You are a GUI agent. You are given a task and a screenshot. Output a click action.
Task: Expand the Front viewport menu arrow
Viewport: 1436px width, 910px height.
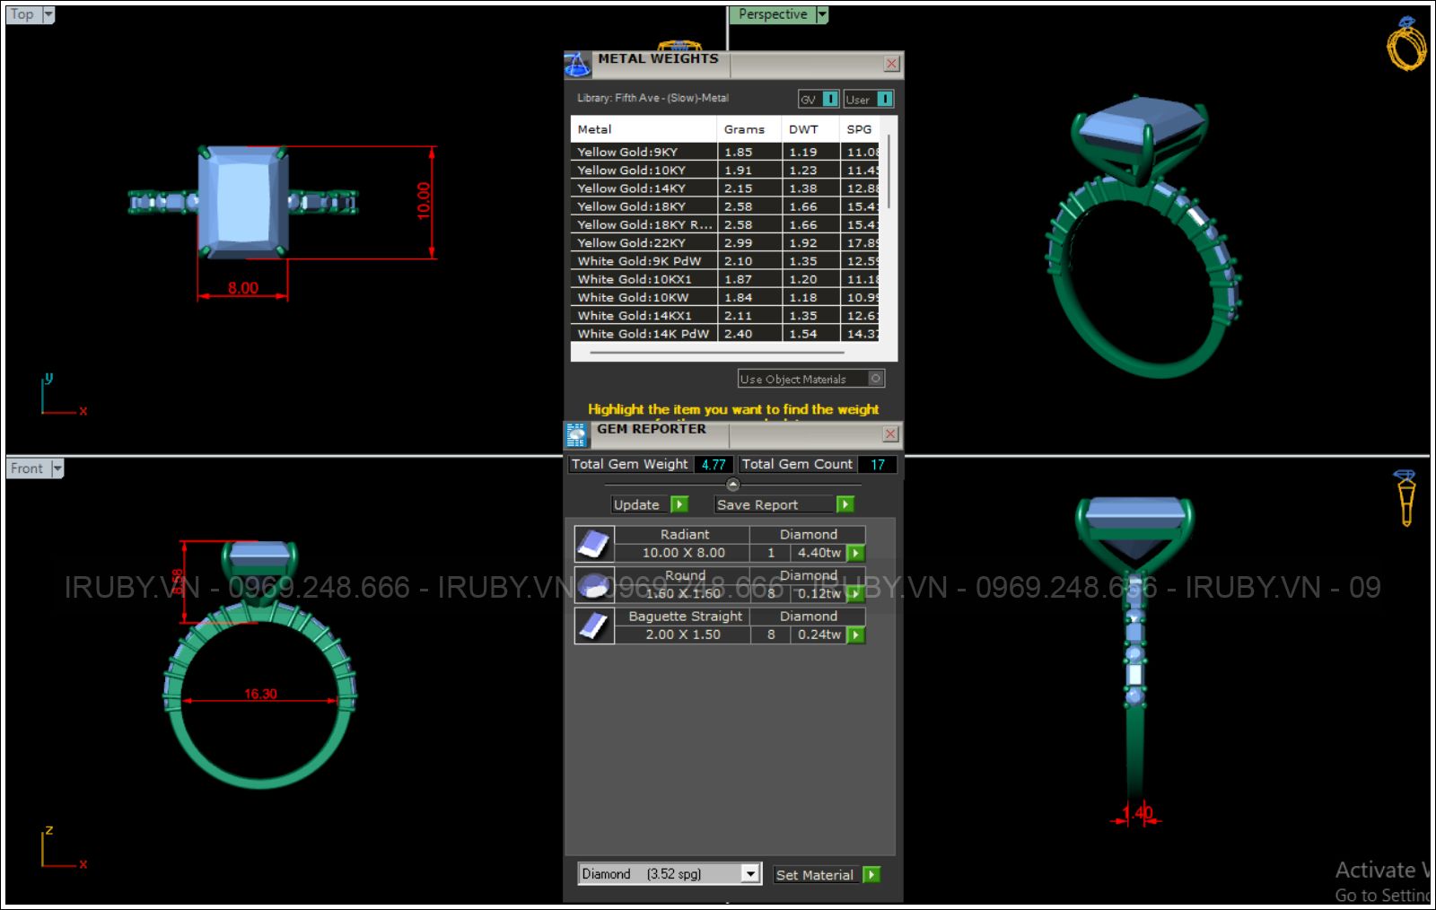pos(57,468)
